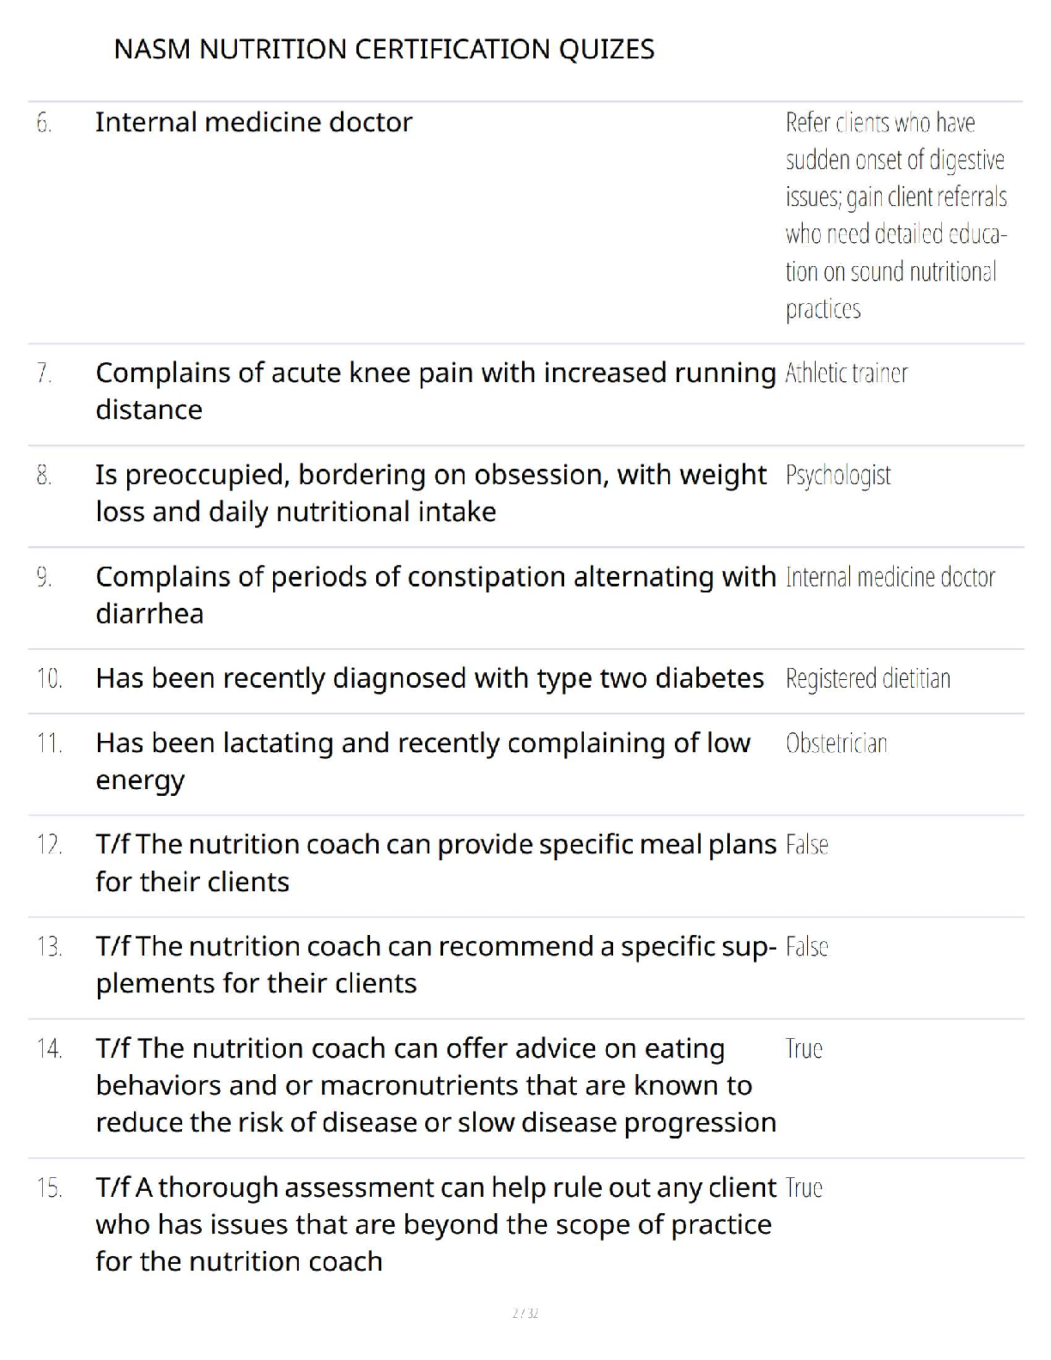Click the 'constipation alternating with diarrhea' question
1051x1360 pixels.
pos(434,594)
